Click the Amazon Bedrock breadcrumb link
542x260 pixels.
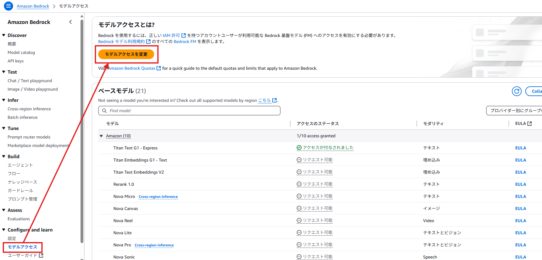click(x=33, y=6)
